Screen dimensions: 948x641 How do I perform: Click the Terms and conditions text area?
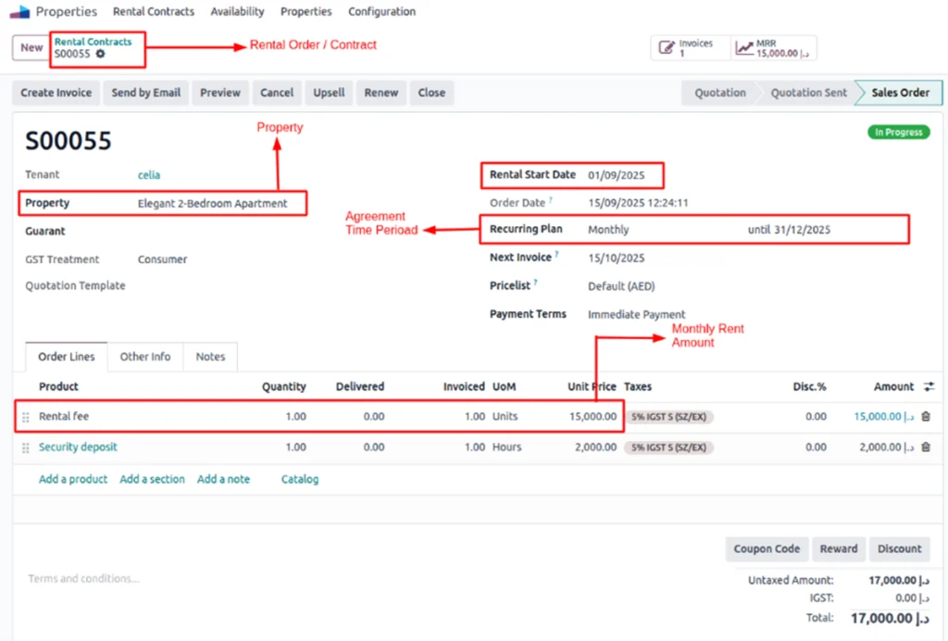[83, 579]
